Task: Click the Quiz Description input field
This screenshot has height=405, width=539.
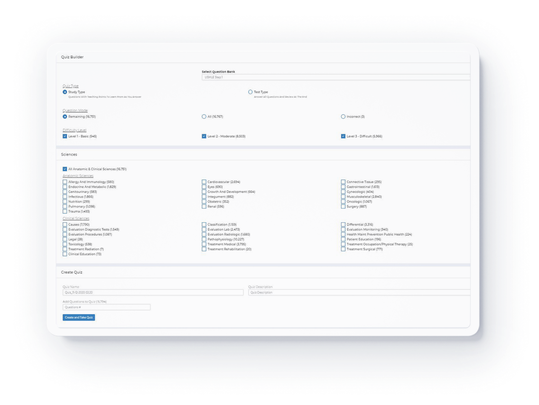Action: (359, 292)
